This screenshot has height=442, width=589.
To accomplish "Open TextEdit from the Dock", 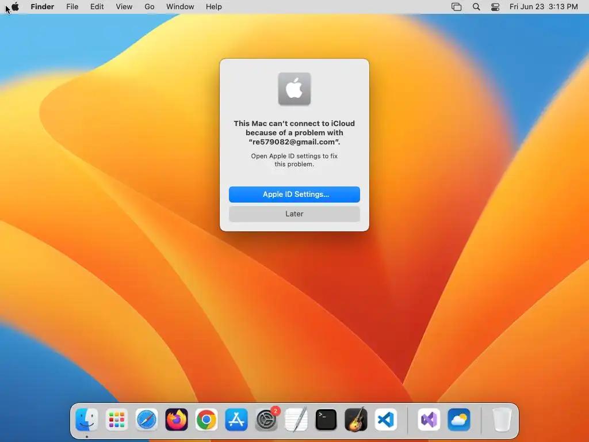I will (296, 420).
